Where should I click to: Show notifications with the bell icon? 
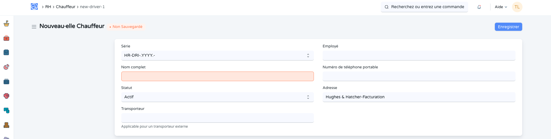(x=479, y=7)
